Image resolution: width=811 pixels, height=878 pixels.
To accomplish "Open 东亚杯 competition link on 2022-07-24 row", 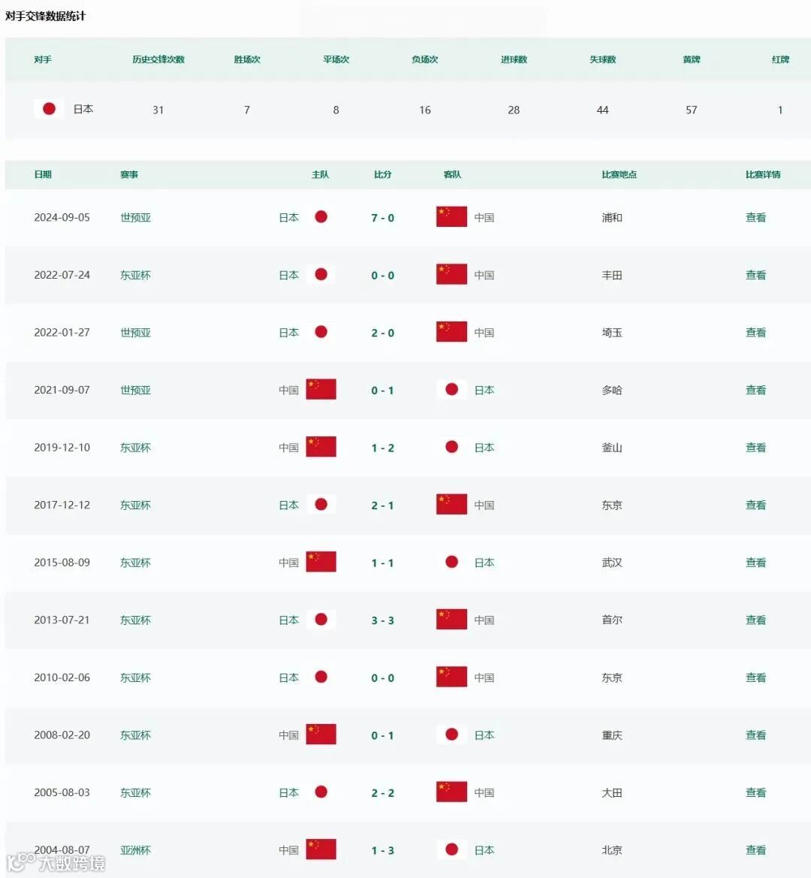I will point(135,275).
